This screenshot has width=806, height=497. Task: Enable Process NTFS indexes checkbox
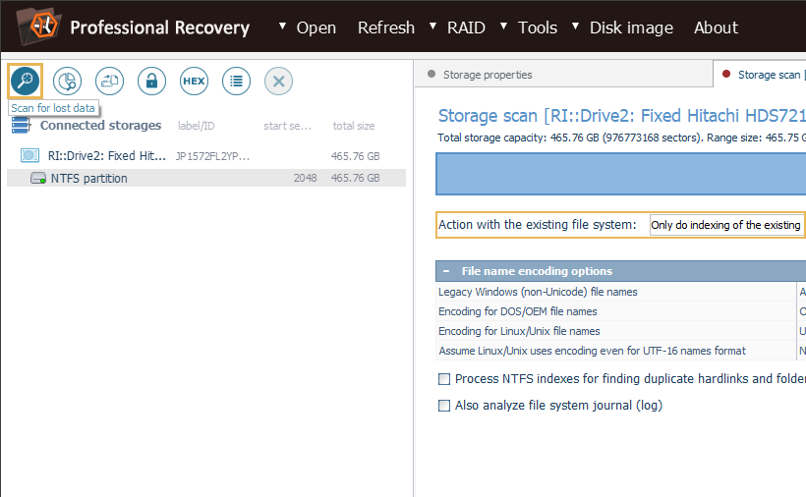point(444,379)
